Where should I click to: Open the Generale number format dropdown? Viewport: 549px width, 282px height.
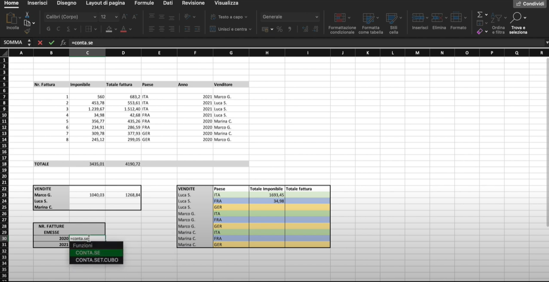click(289, 16)
